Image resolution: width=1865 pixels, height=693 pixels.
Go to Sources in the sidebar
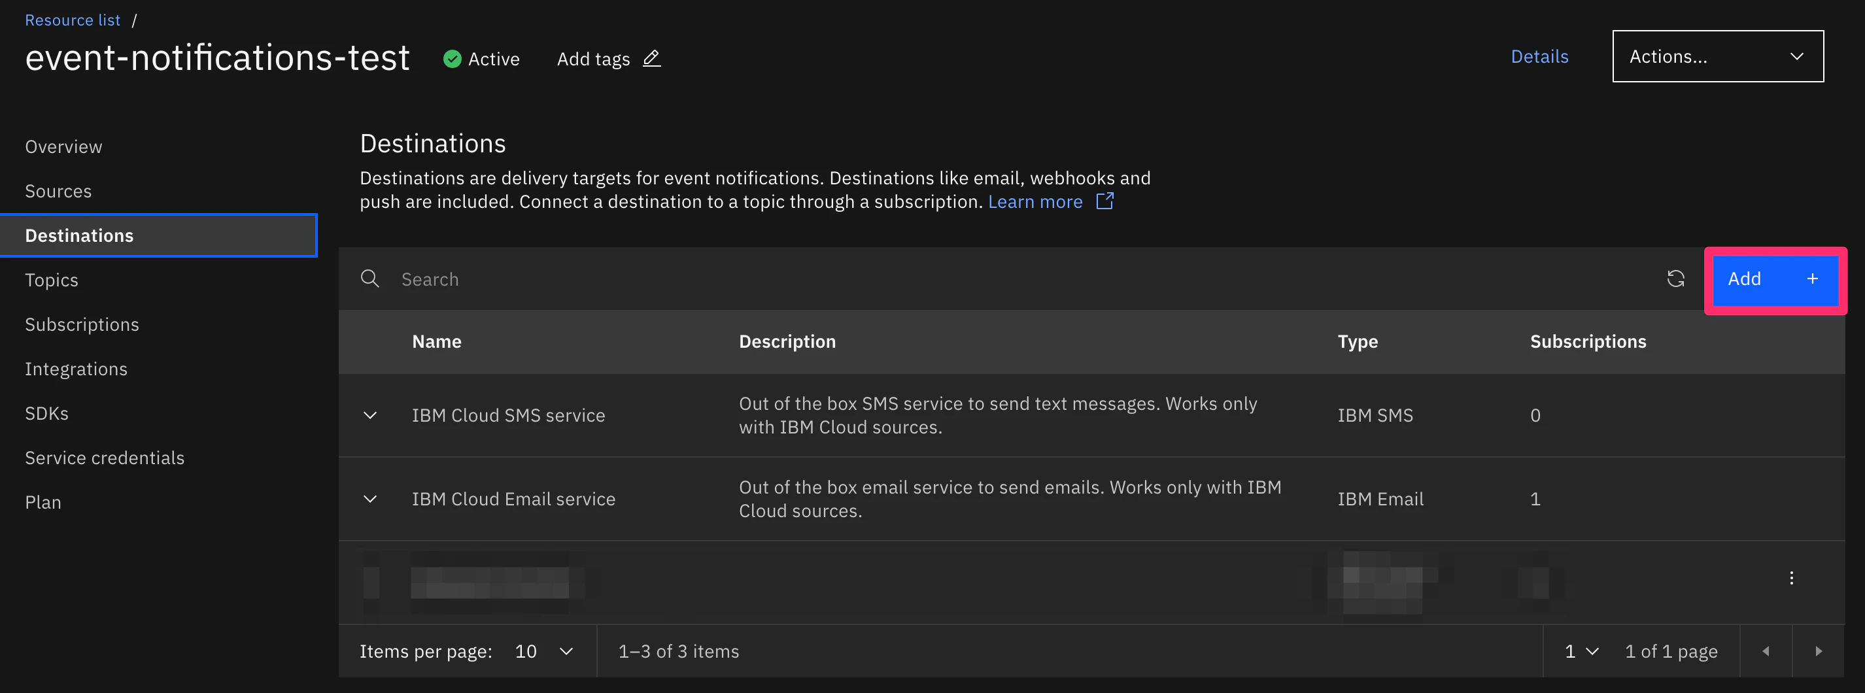pos(59,191)
